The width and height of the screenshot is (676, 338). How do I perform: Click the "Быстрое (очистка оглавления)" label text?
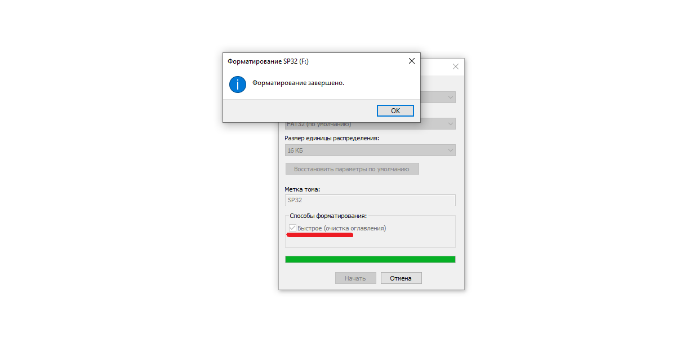pos(342,228)
